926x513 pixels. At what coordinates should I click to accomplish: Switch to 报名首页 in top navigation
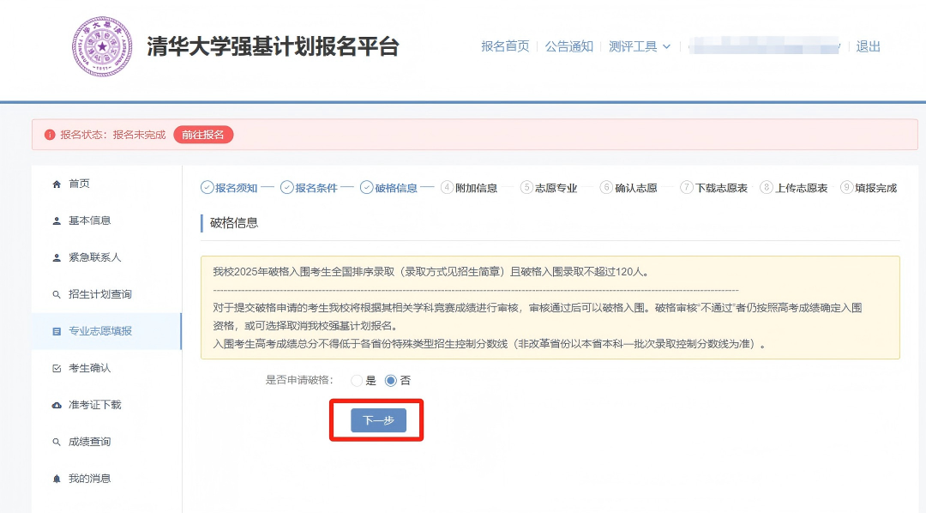click(504, 46)
